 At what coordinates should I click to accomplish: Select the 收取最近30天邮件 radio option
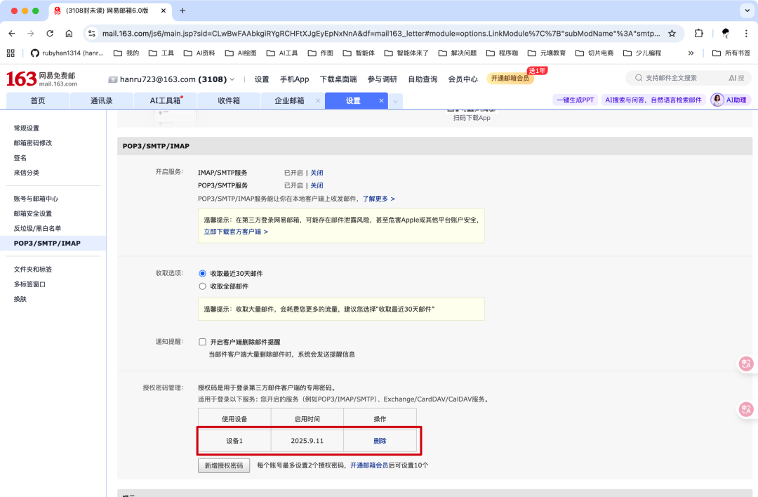[202, 273]
